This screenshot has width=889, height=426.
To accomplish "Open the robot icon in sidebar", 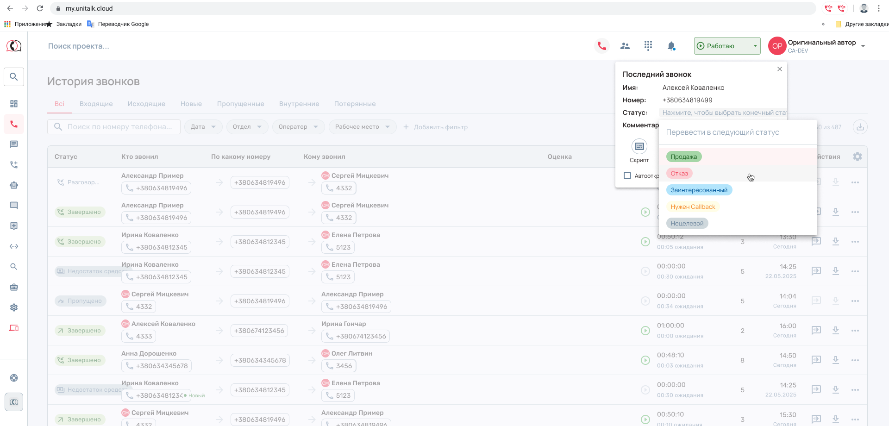I will point(14,185).
